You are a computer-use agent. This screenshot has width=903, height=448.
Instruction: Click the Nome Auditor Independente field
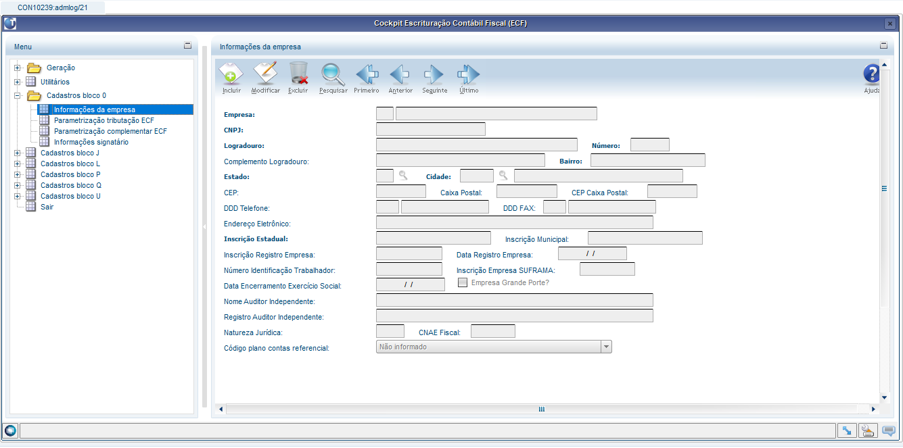click(x=514, y=300)
